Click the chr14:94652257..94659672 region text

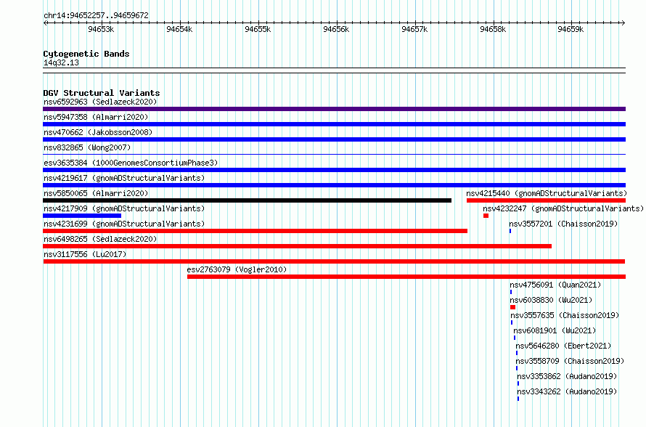click(96, 15)
